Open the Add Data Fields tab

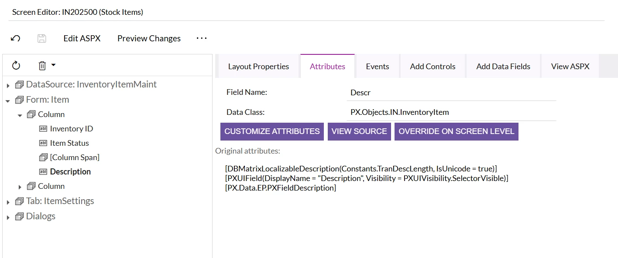coord(503,67)
